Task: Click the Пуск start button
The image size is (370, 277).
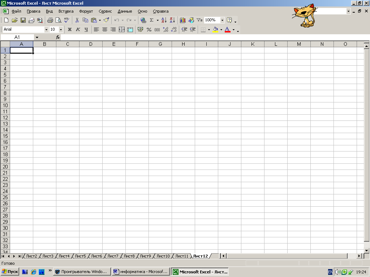Action: pos(10,272)
